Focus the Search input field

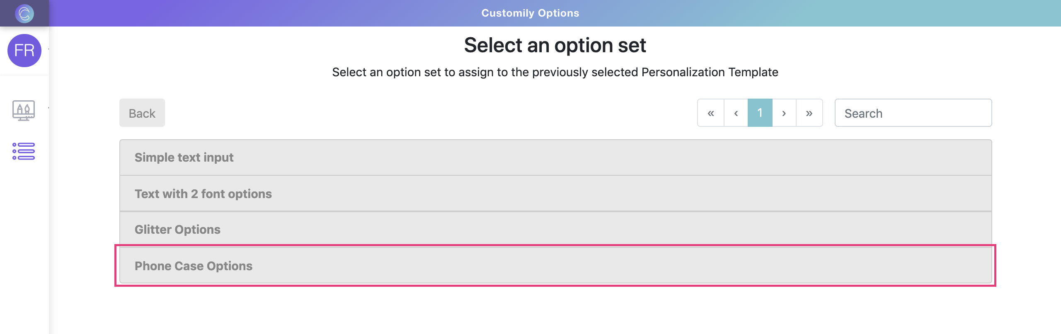point(913,113)
